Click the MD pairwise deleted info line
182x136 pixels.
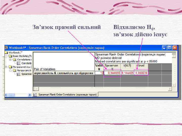coord(108,58)
